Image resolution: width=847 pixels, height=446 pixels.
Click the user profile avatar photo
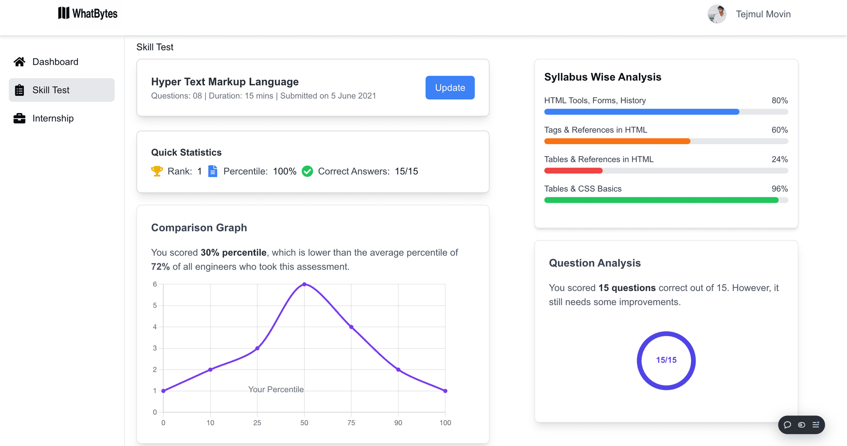click(x=717, y=14)
